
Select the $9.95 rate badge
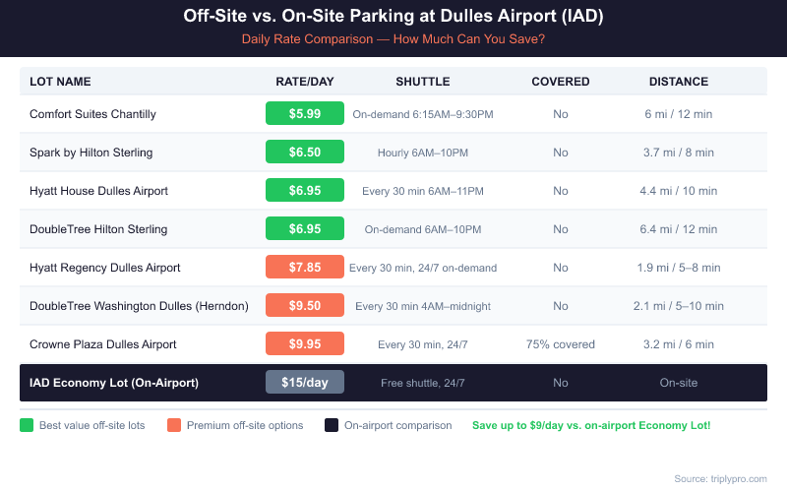[305, 344]
